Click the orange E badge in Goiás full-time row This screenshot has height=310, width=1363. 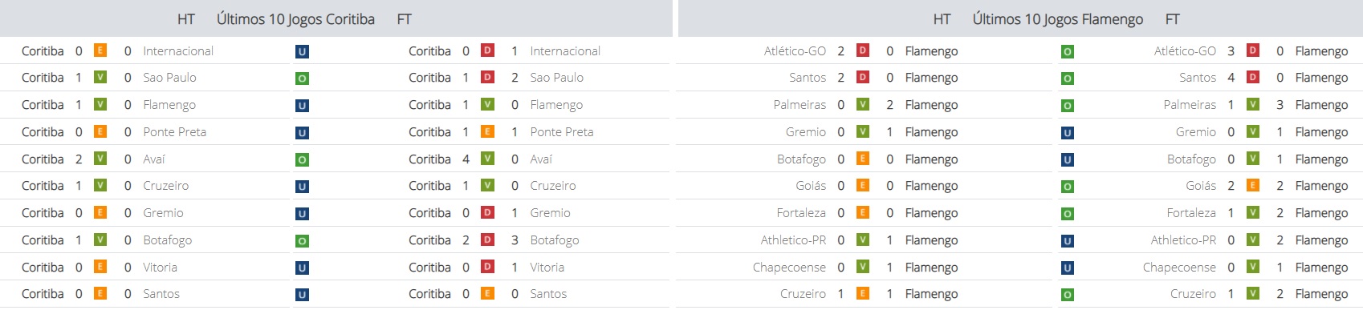click(x=1253, y=185)
